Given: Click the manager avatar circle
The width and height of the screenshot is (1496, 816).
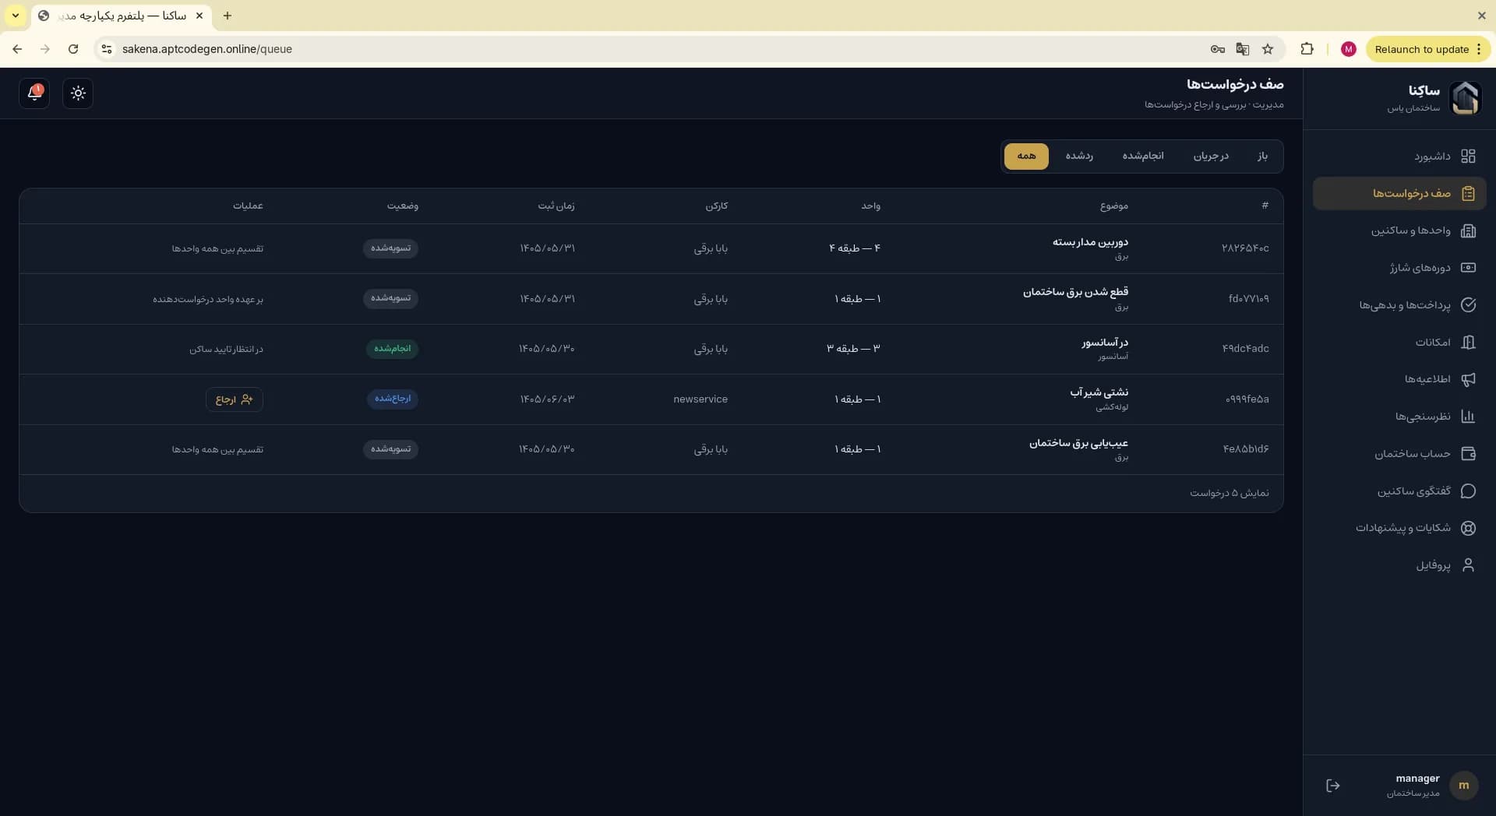Looking at the screenshot, I should click(1463, 786).
